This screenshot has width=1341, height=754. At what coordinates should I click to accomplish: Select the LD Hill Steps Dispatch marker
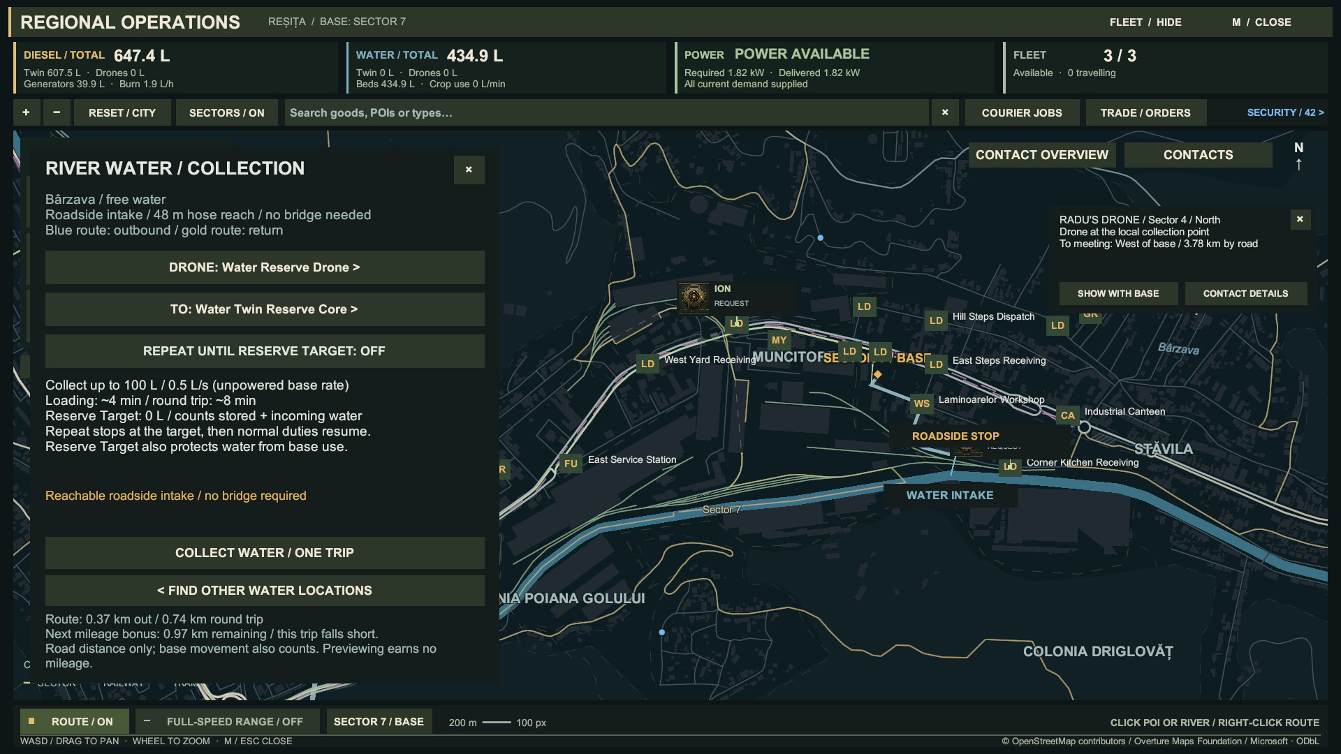coord(936,320)
